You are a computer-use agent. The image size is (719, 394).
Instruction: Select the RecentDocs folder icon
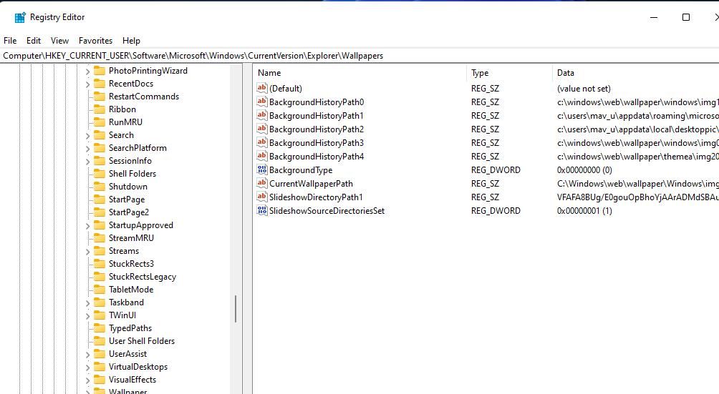coord(100,83)
